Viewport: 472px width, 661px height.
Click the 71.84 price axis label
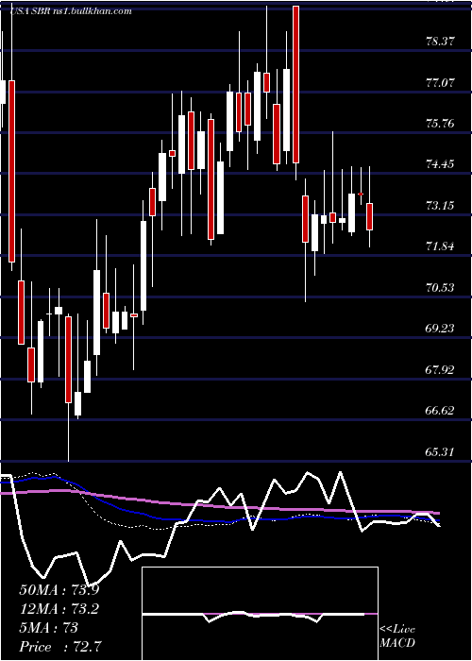(441, 246)
